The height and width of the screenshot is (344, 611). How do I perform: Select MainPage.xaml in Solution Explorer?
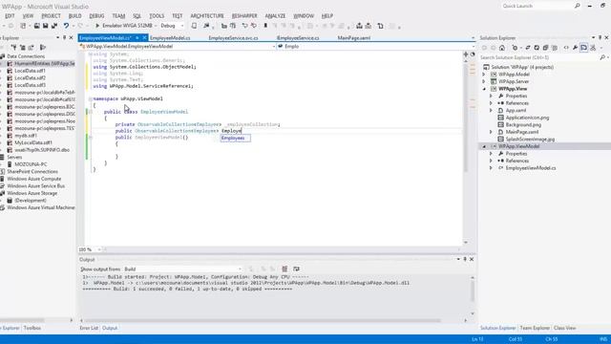(522, 132)
